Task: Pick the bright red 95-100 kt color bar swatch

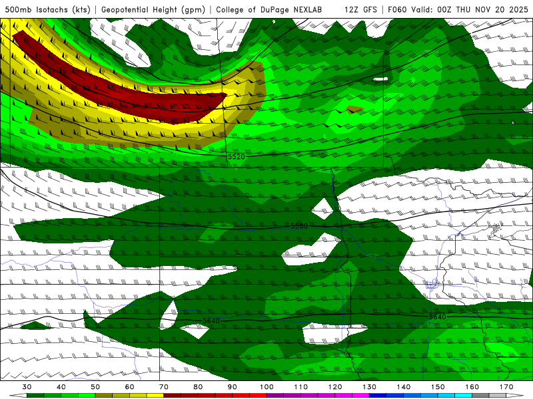Action: (x=258, y=396)
